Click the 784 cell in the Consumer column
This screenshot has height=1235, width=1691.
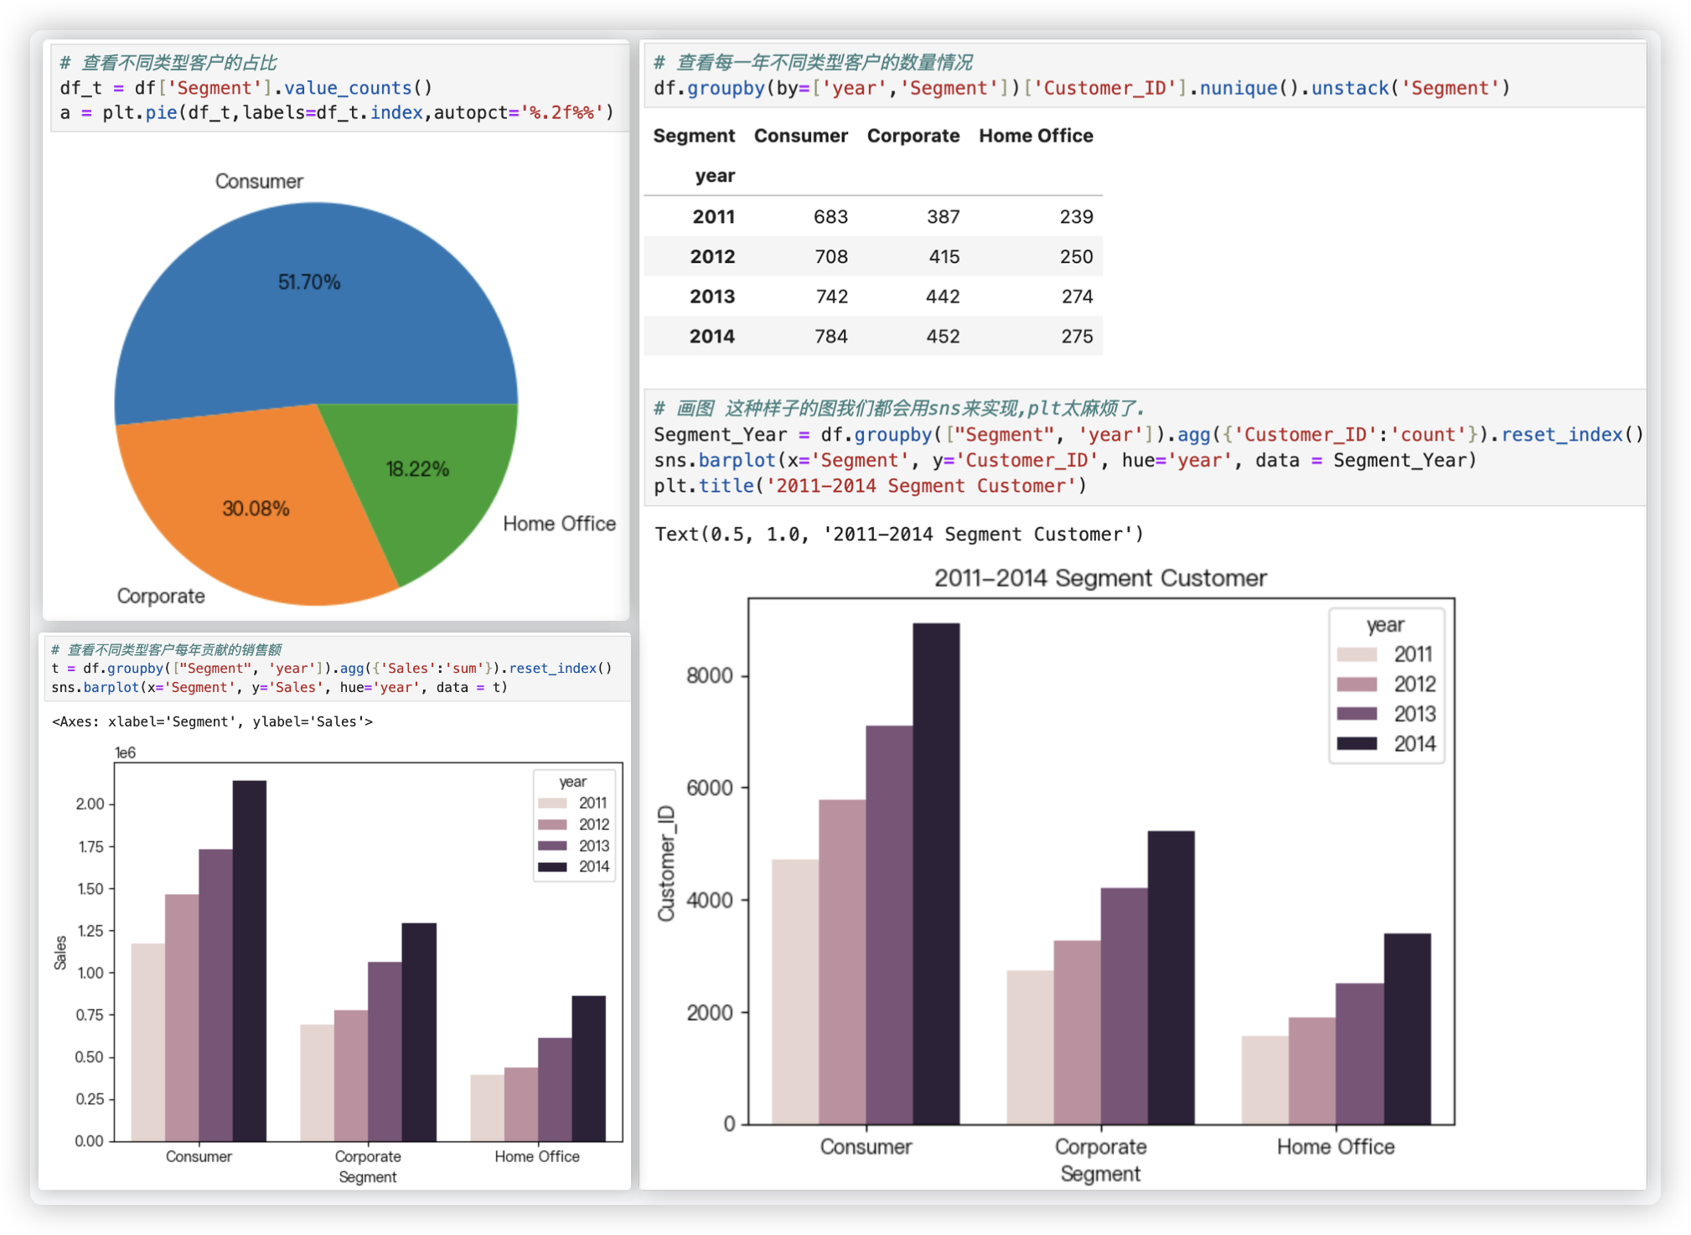click(x=830, y=336)
